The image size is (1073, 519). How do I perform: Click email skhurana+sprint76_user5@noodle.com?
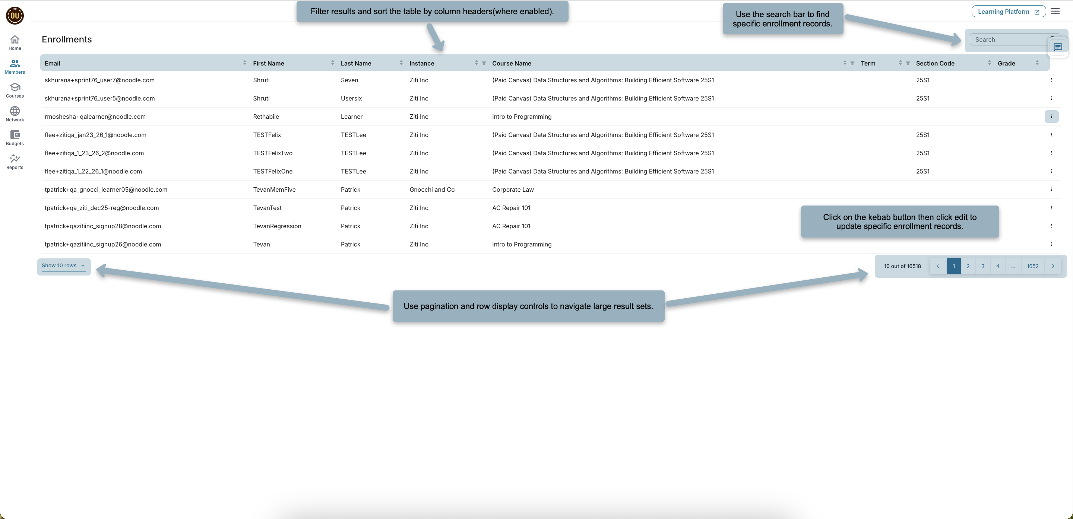click(99, 99)
